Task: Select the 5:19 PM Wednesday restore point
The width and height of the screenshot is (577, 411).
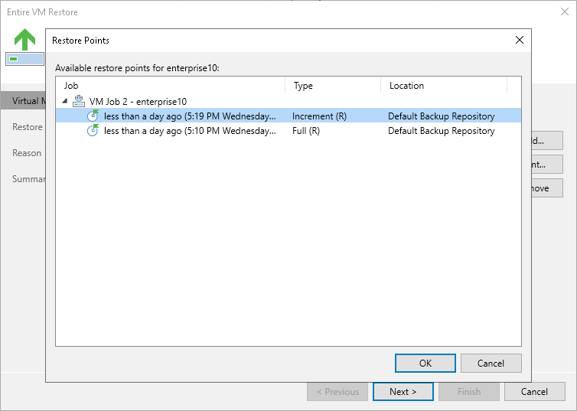Action: [x=288, y=116]
